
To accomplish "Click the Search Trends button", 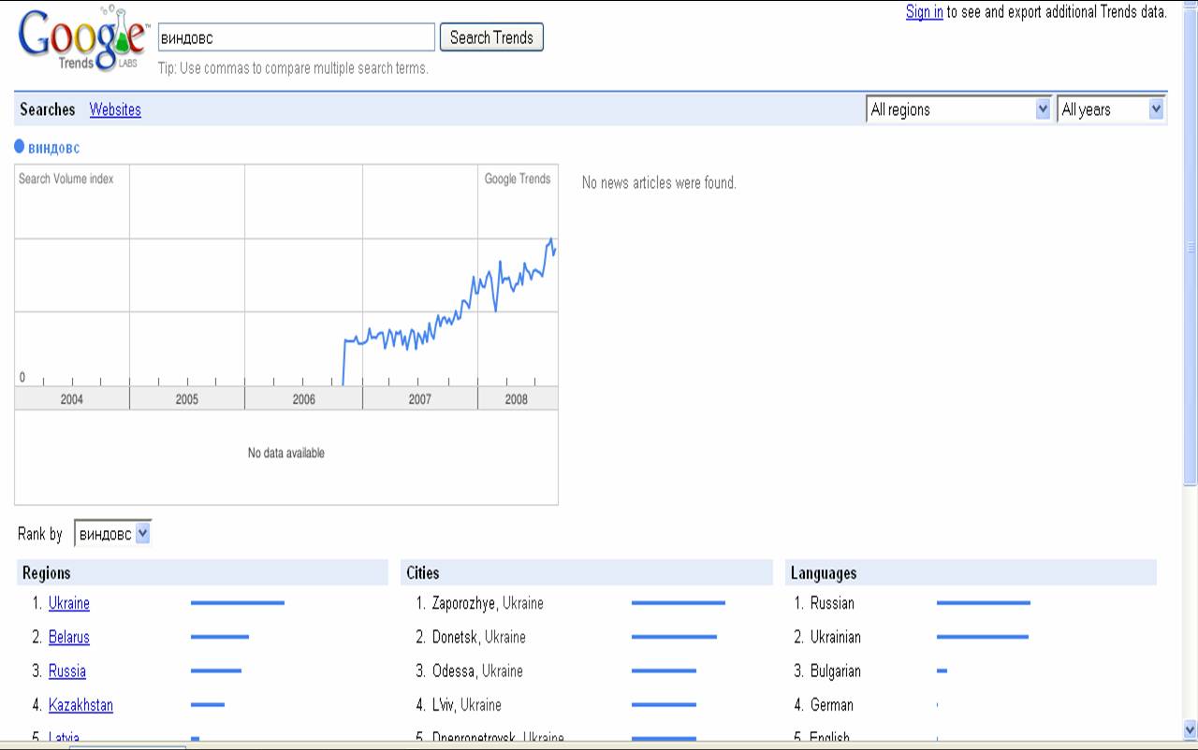I will pos(491,37).
